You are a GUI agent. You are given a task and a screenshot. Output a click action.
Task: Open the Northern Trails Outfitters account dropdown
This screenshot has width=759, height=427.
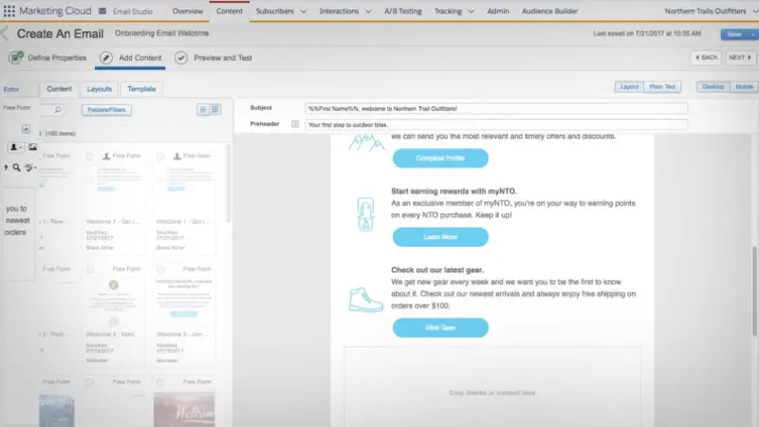click(755, 11)
